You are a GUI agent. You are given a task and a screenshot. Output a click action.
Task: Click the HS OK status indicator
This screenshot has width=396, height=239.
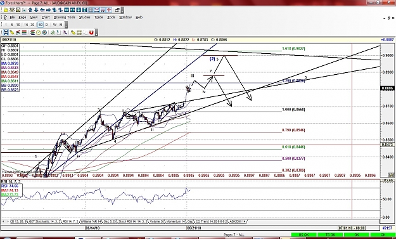point(304,235)
